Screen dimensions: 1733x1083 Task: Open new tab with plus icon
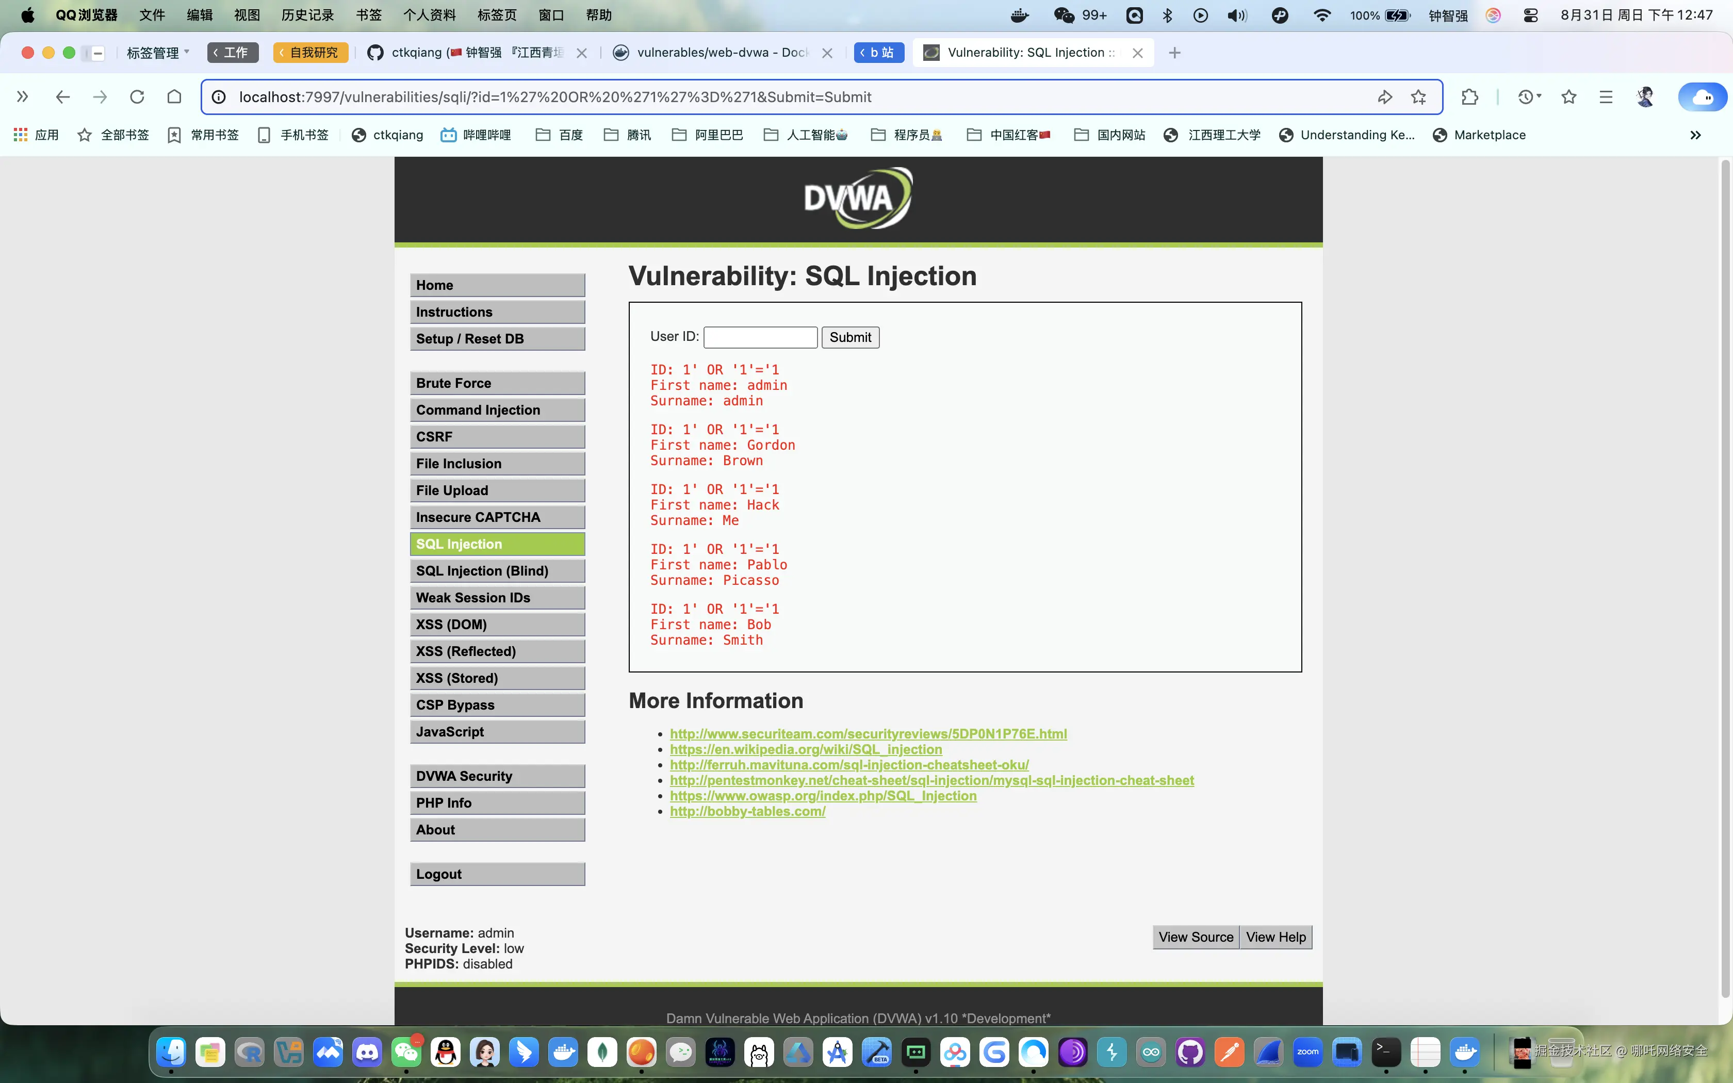pyautogui.click(x=1174, y=52)
